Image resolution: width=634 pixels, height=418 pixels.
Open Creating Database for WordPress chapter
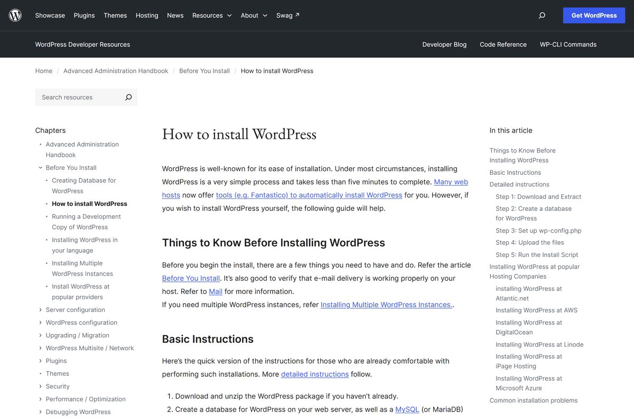84,186
